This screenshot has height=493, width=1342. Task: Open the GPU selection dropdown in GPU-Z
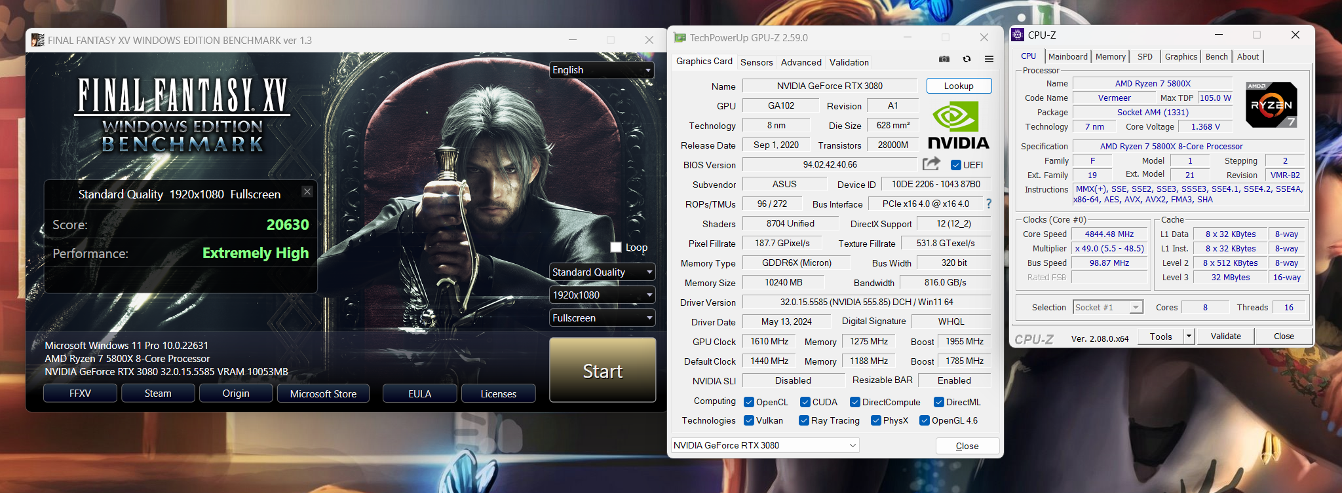coord(765,445)
